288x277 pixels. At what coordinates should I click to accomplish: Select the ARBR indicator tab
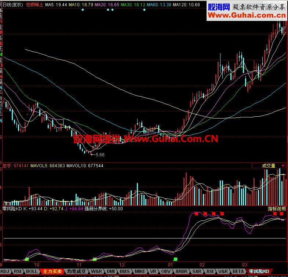[x=181, y=271]
